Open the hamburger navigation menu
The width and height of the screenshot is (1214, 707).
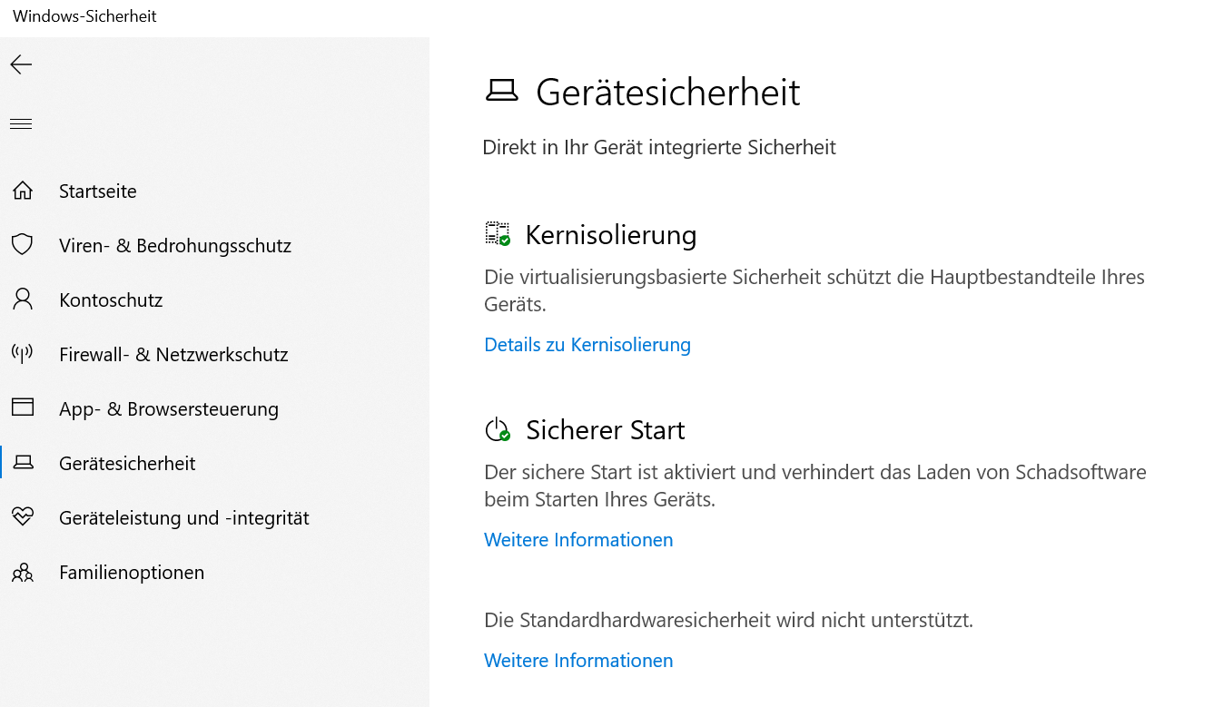tap(21, 123)
